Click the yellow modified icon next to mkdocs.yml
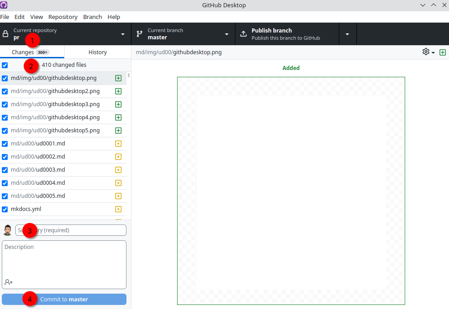 point(118,209)
